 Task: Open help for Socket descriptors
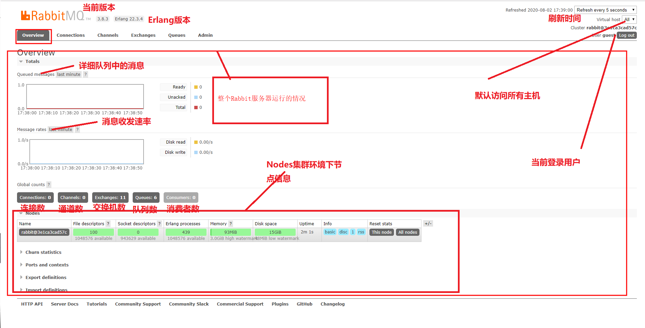(x=159, y=224)
